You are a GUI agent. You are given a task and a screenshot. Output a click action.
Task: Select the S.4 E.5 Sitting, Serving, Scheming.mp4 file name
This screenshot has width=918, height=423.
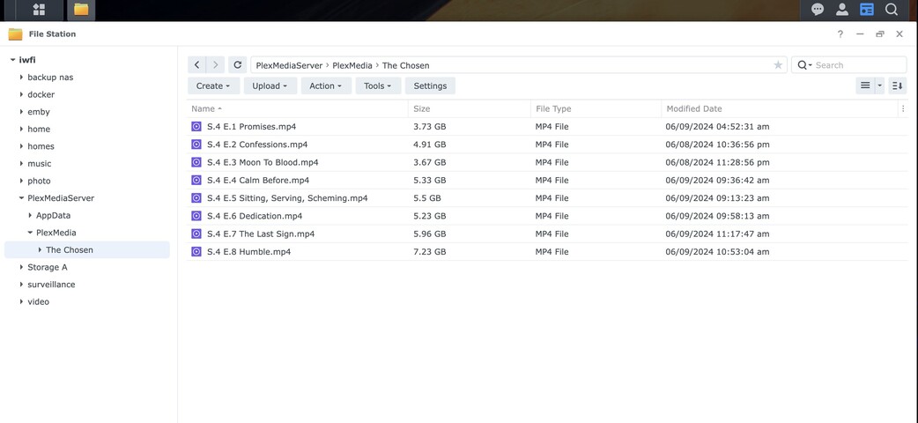pos(287,198)
